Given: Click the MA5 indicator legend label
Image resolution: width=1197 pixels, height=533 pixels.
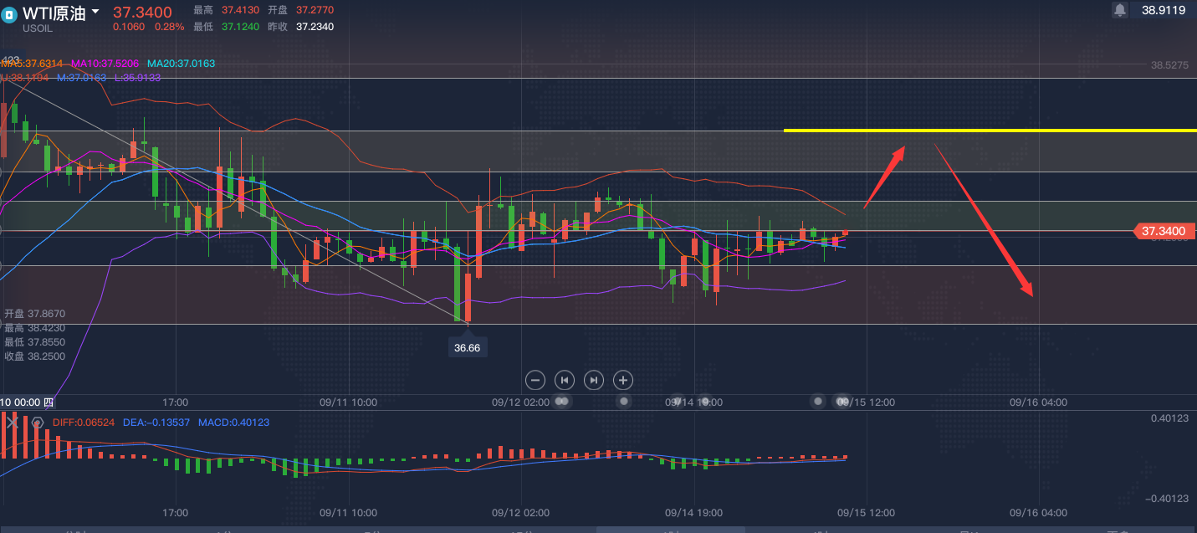Looking at the screenshot, I should click(33, 64).
